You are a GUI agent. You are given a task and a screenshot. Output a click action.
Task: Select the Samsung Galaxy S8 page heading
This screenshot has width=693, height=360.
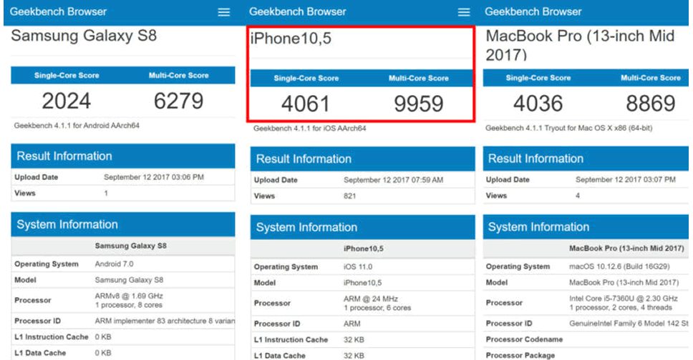point(84,36)
